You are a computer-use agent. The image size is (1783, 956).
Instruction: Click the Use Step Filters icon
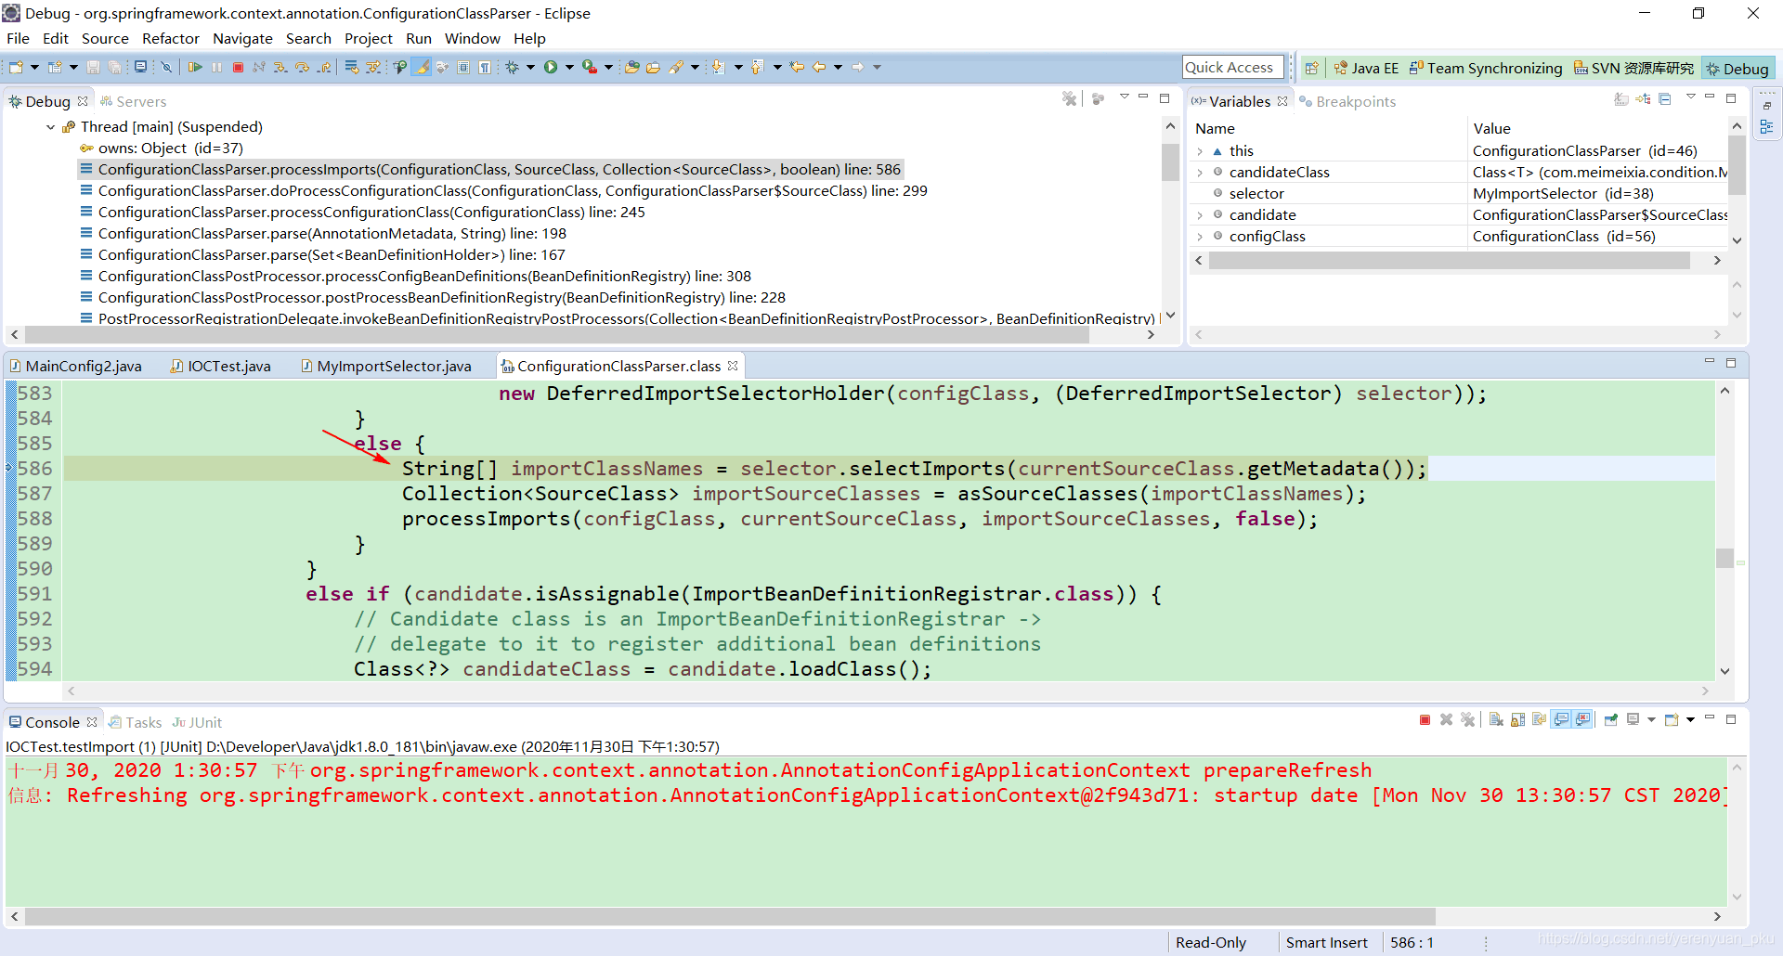pos(373,67)
